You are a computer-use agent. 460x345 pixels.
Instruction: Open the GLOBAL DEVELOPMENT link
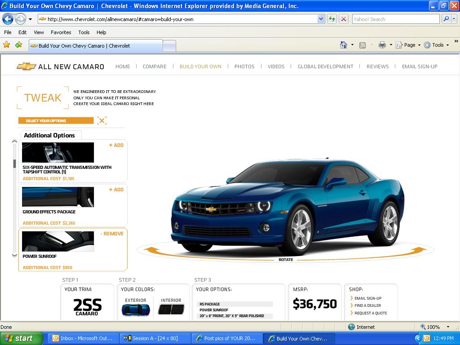325,66
